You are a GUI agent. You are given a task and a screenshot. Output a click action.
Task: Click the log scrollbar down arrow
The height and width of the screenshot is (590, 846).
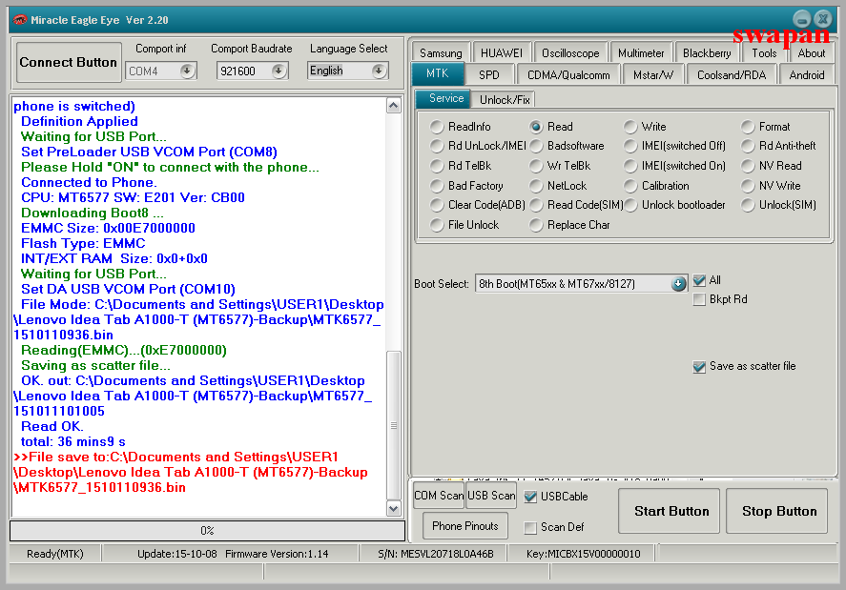pyautogui.click(x=394, y=508)
